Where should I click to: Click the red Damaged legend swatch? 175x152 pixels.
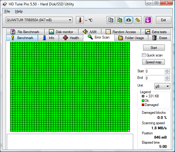[143, 105]
